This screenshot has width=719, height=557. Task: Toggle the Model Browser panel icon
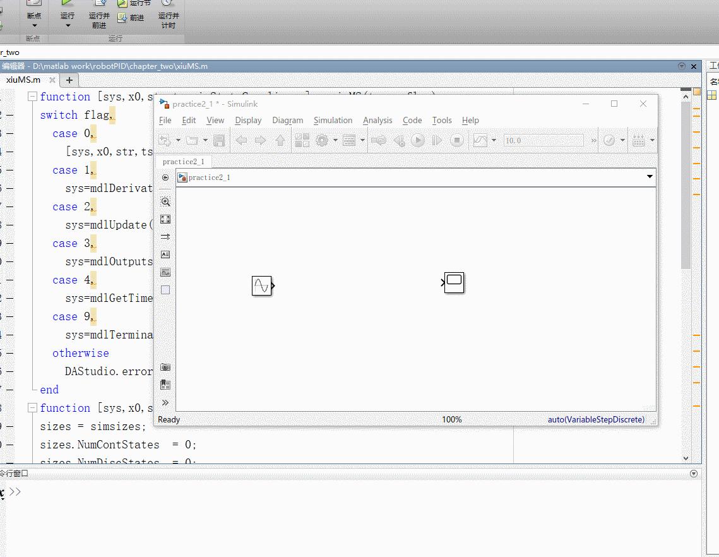click(x=165, y=383)
